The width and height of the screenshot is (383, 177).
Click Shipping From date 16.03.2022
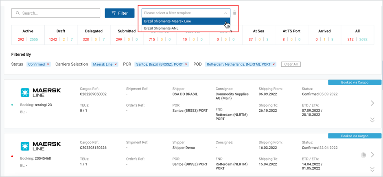coord(268,147)
